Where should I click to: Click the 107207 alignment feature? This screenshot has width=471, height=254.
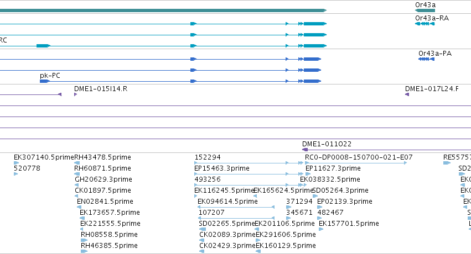(x=236, y=218)
